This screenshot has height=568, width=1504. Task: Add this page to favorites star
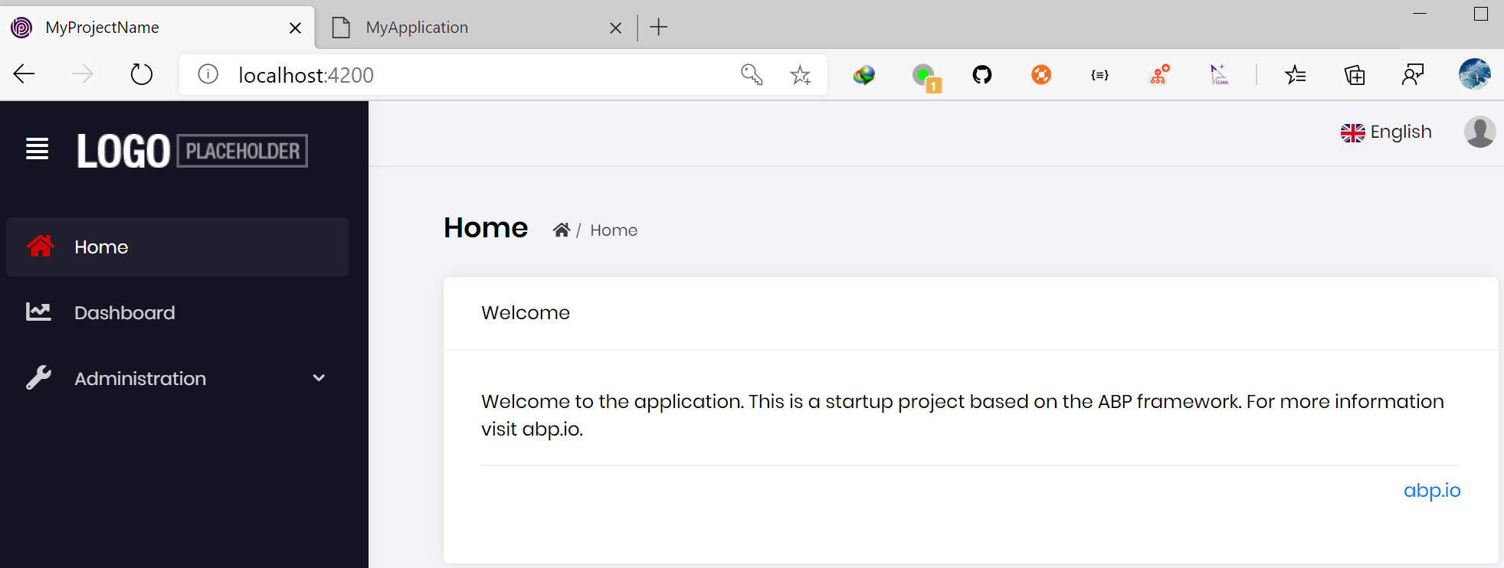[801, 75]
